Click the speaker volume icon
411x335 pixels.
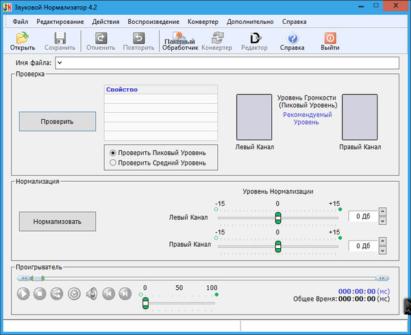[91, 293]
